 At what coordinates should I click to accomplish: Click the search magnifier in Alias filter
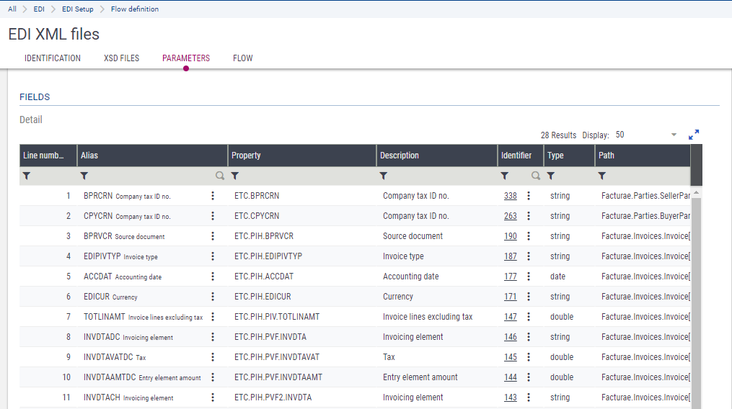(219, 176)
